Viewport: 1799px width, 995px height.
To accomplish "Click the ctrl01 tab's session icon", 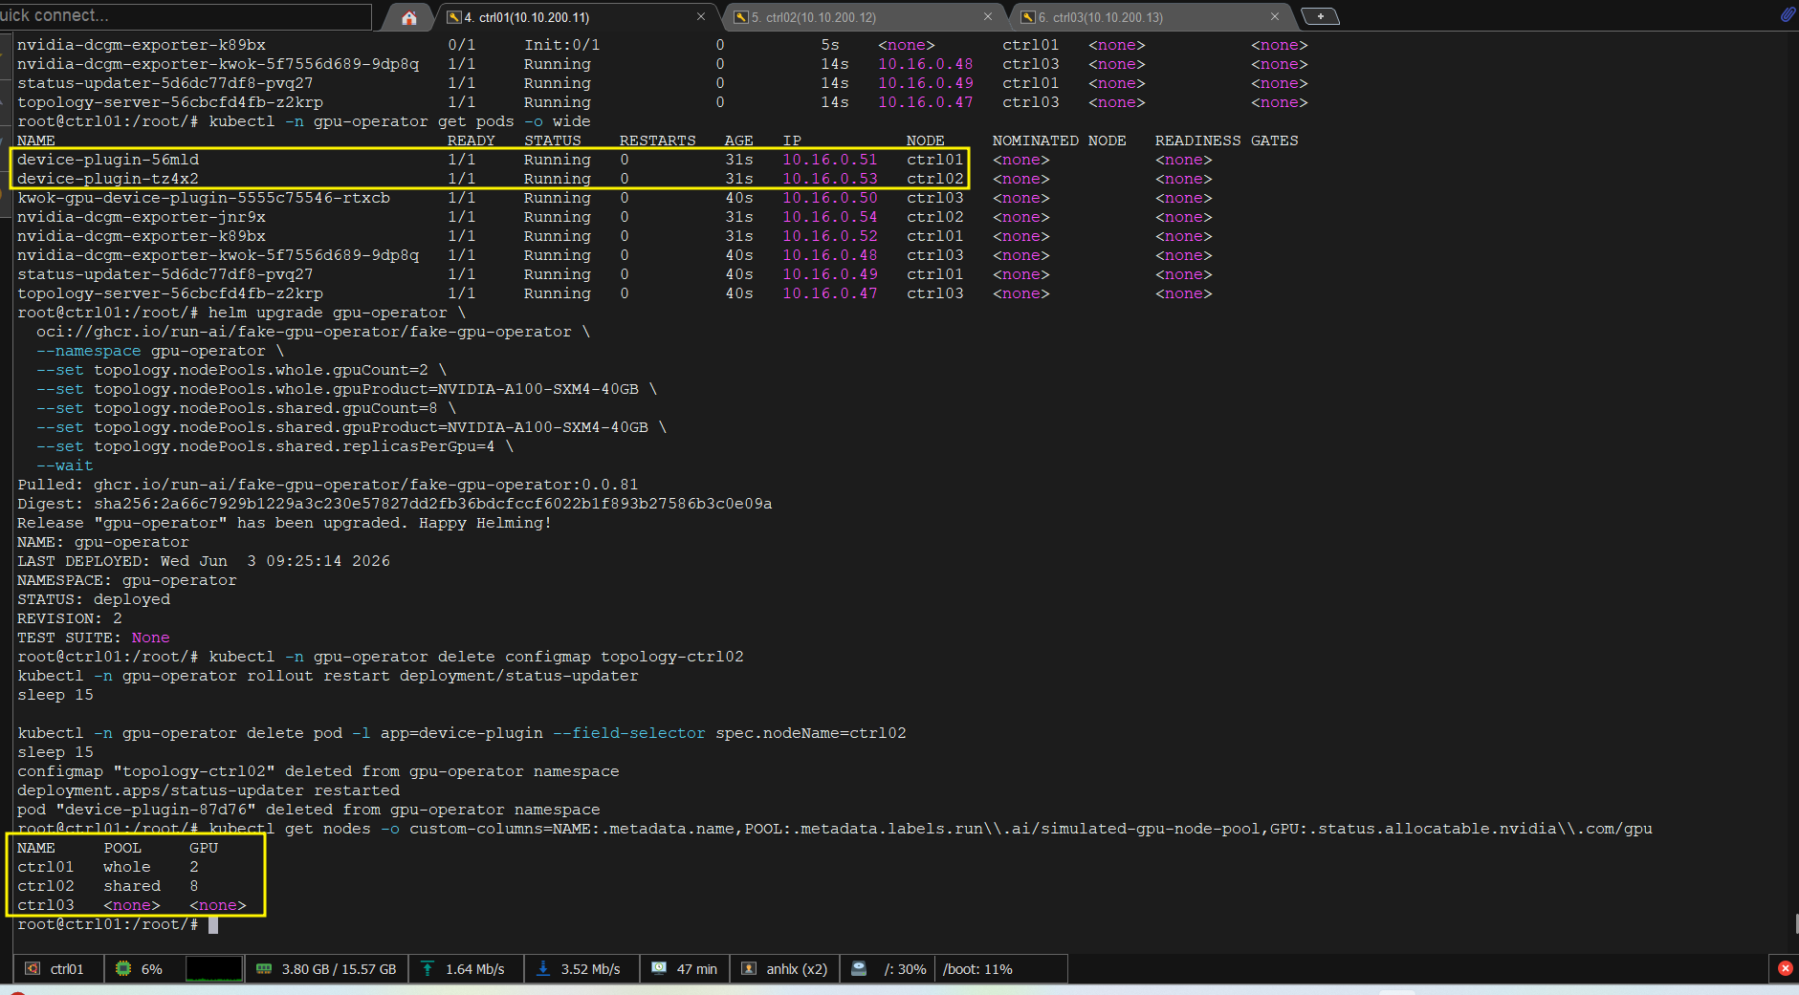I will click(x=454, y=17).
